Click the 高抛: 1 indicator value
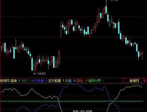 15,81
